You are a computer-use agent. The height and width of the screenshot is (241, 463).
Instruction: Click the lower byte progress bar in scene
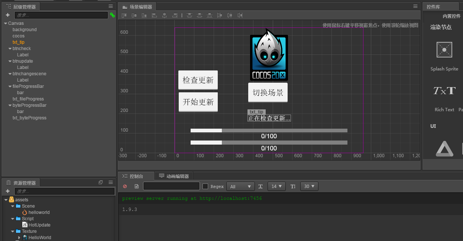click(x=269, y=142)
